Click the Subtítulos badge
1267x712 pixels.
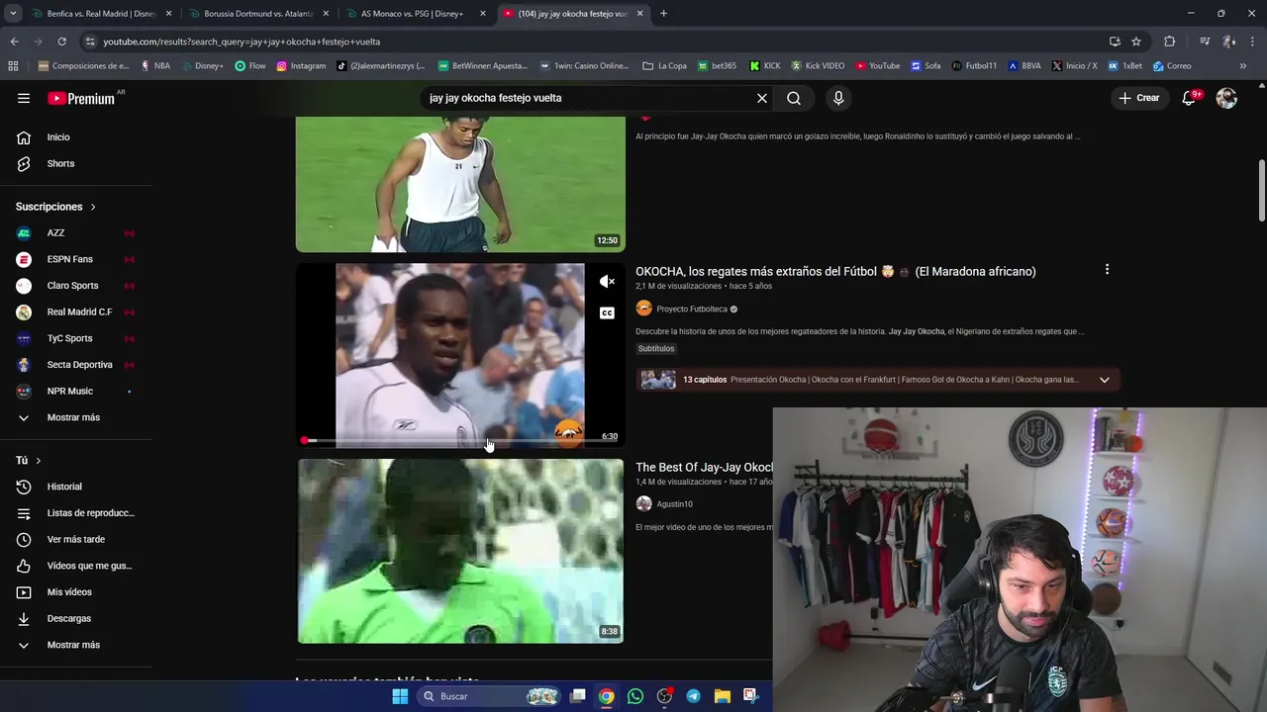tap(655, 349)
